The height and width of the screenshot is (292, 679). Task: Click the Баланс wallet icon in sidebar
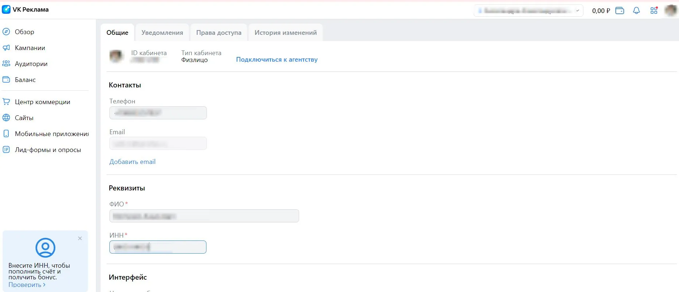[6, 79]
